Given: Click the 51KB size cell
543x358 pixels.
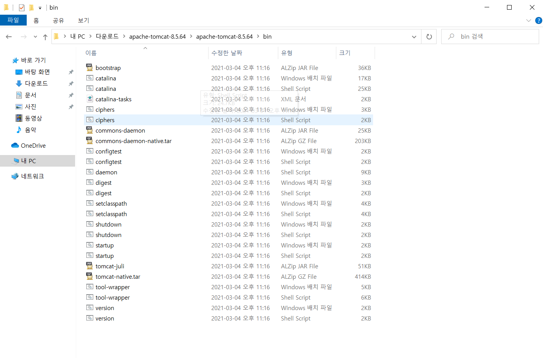Looking at the screenshot, I should 364,266.
